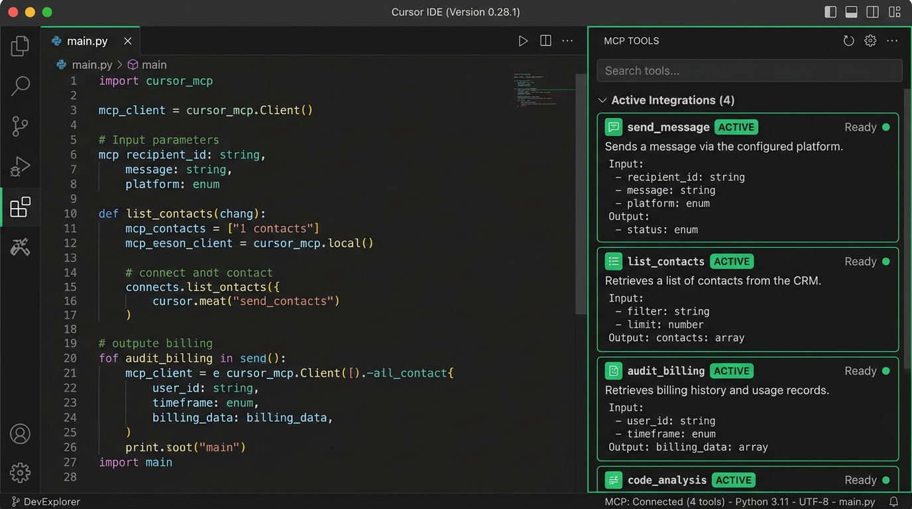Open the Extensions icon in activity bar
Image resolution: width=912 pixels, height=509 pixels.
[21, 207]
